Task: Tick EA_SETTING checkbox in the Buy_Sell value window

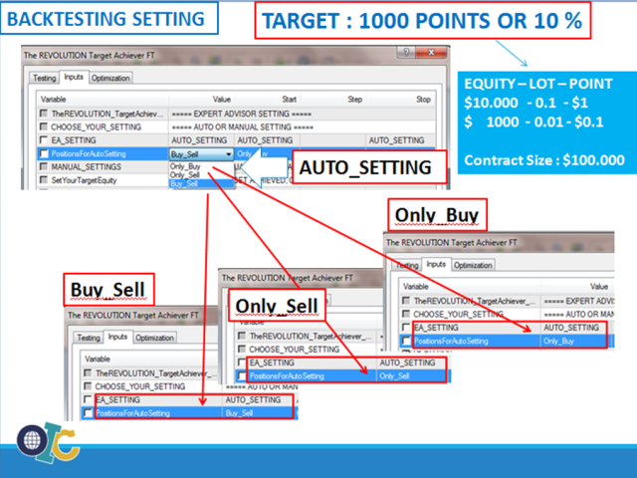Action: [88, 399]
